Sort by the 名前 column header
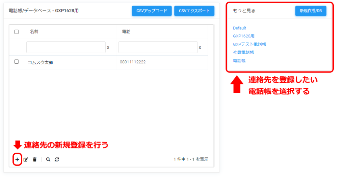337x177 pixels. pos(35,32)
